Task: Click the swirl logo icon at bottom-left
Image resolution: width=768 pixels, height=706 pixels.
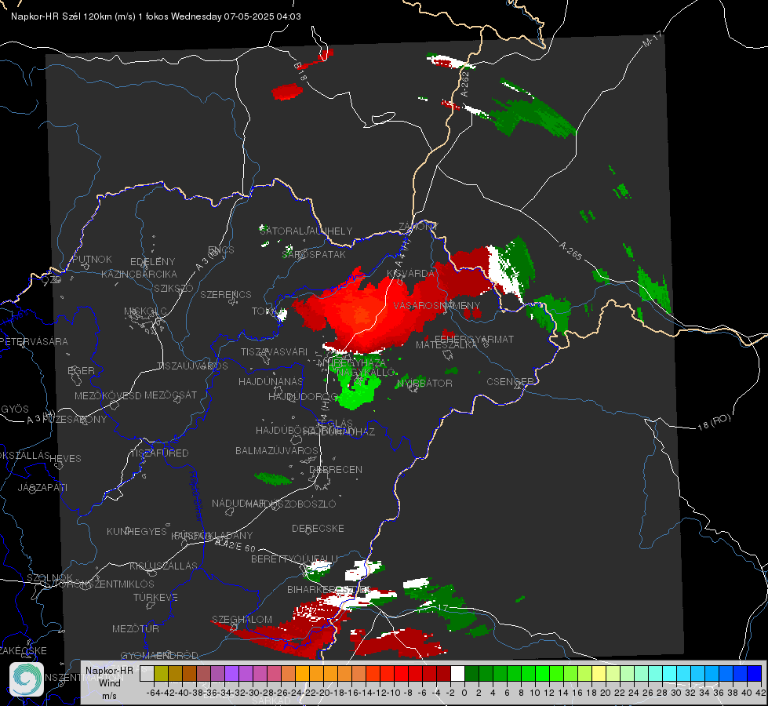Action: (27, 679)
